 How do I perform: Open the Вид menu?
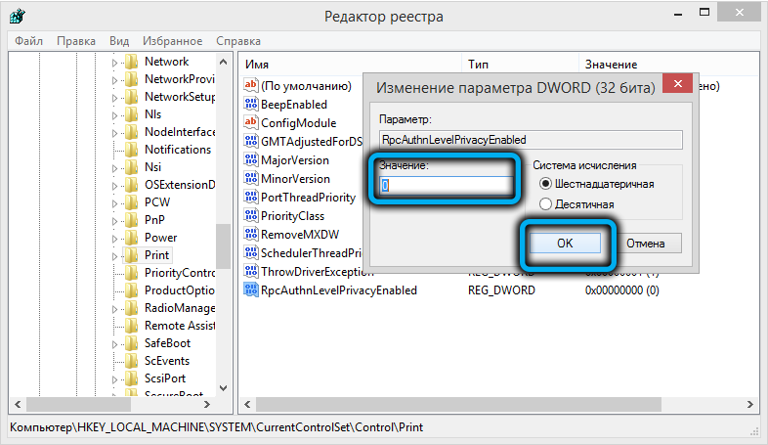click(x=119, y=41)
